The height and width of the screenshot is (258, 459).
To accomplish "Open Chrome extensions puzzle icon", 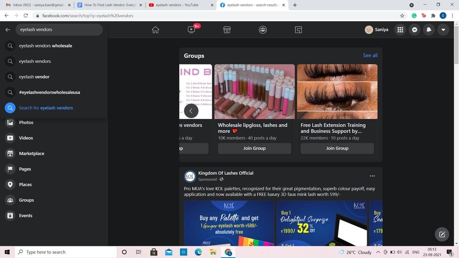I will 433,15.
